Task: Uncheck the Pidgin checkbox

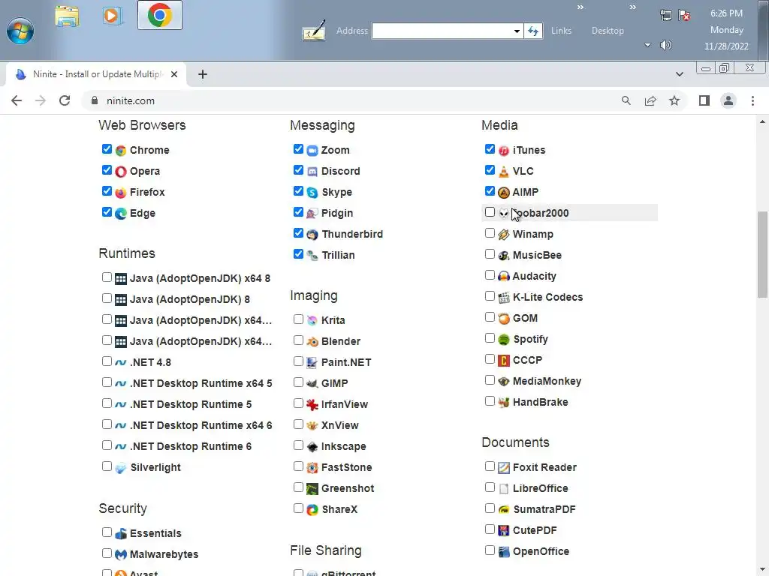Action: tap(298, 212)
